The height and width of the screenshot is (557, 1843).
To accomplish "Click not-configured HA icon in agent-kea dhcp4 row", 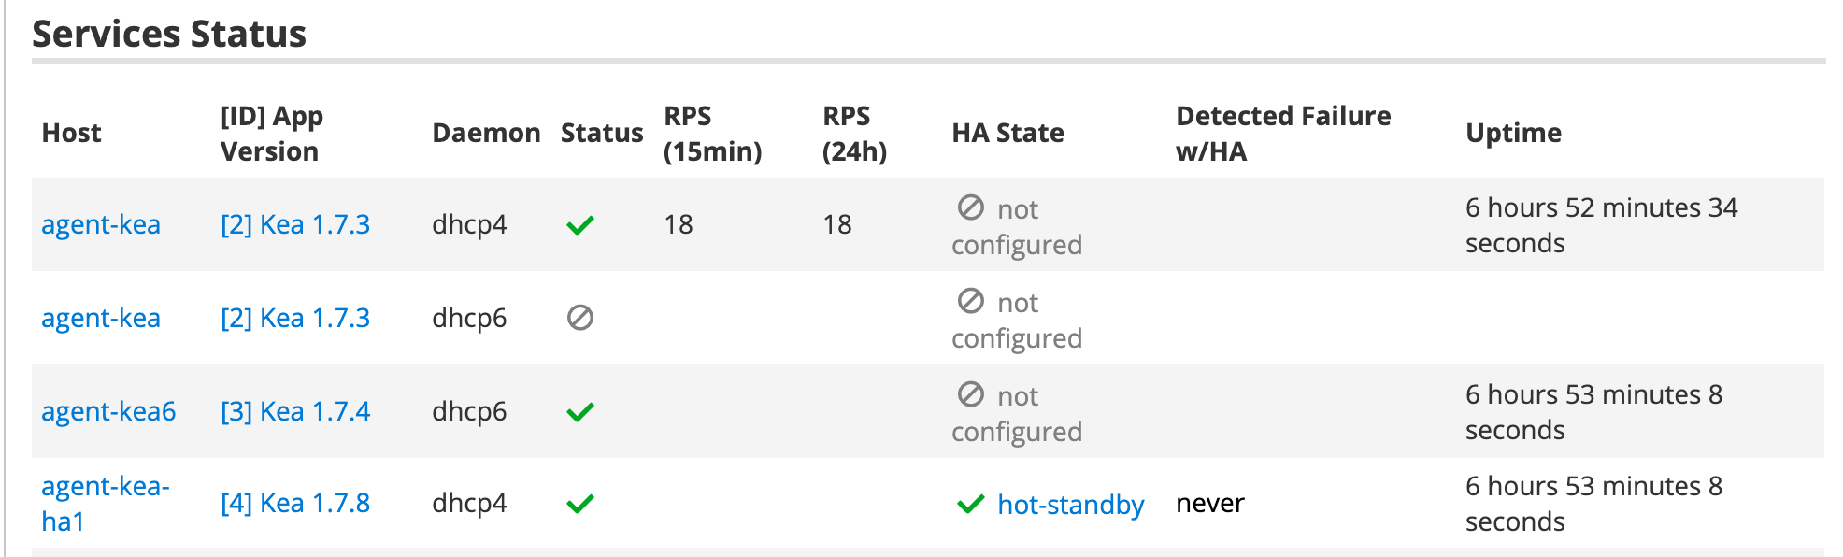I will point(971,207).
